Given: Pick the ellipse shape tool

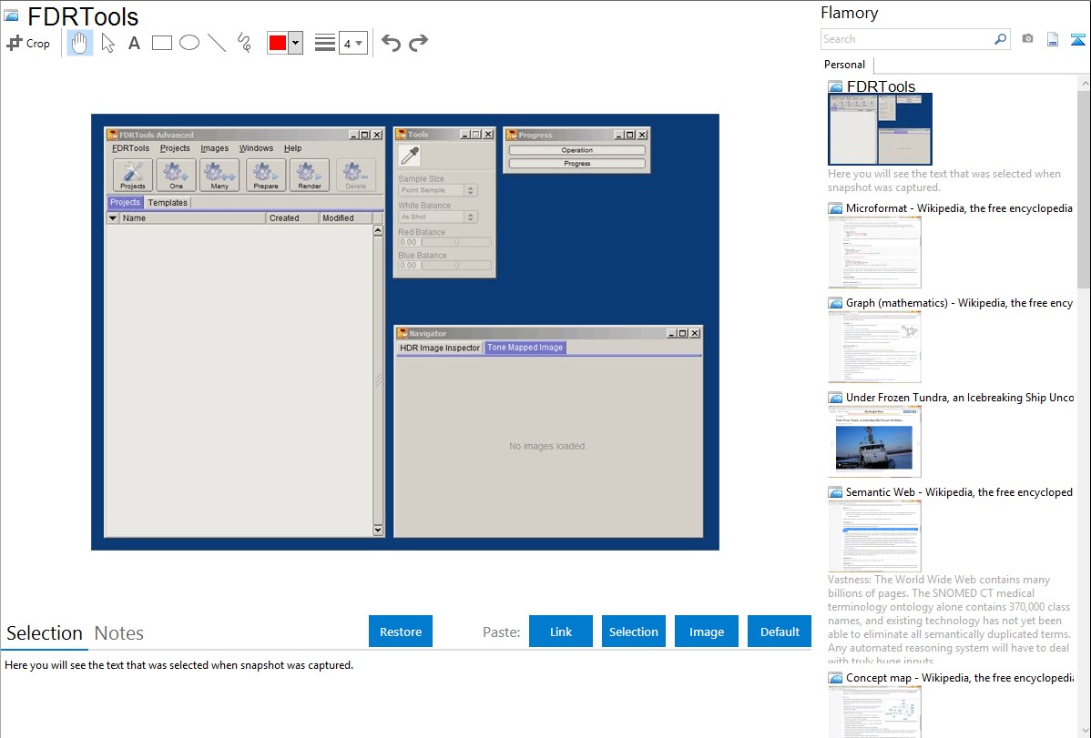Looking at the screenshot, I should point(189,43).
